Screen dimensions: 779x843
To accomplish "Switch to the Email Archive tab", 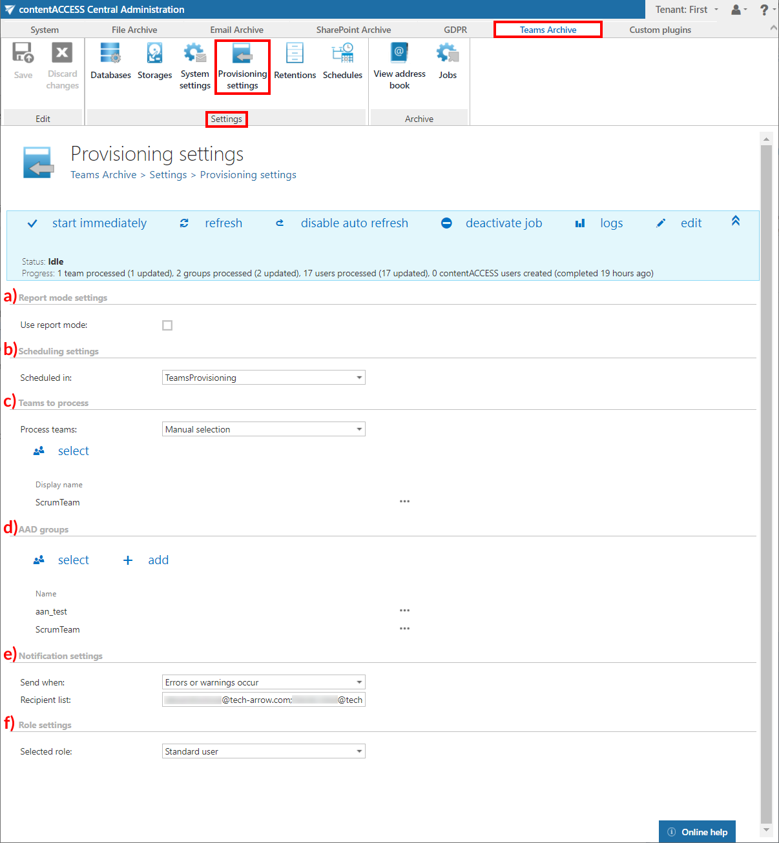I will point(236,30).
